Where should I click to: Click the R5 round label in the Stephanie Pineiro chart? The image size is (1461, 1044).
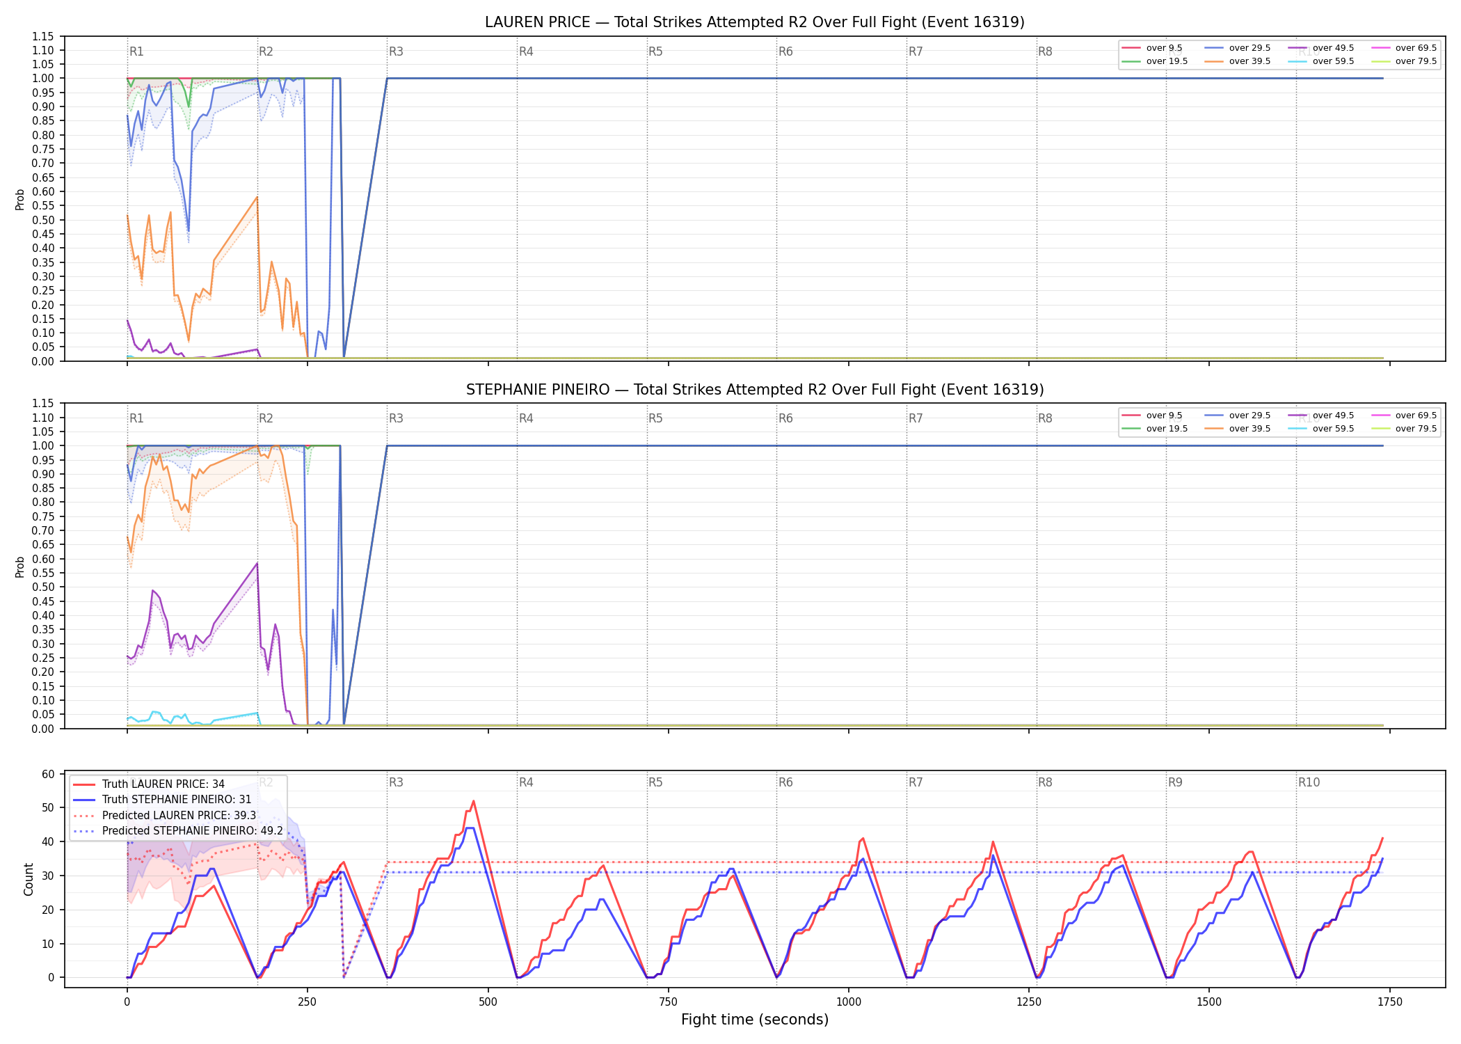tap(655, 418)
